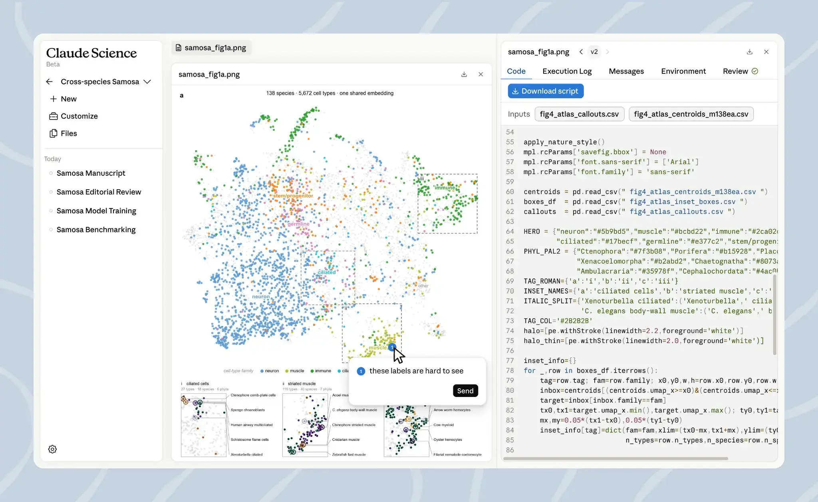818x502 pixels.
Task: Click the Download script button
Action: [546, 91]
